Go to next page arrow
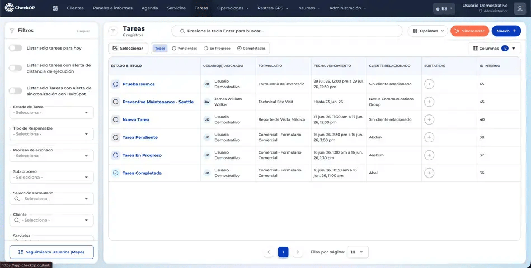The width and height of the screenshot is (531, 268). point(298,252)
